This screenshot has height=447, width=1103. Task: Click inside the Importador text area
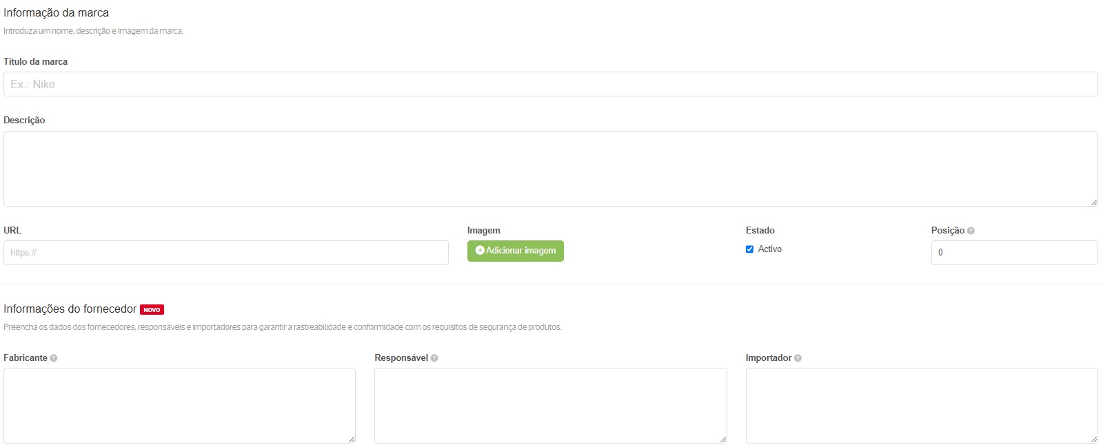(x=921, y=405)
